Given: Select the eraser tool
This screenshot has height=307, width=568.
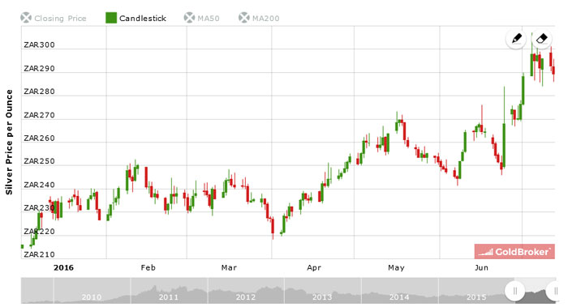Looking at the screenshot, I should (x=541, y=38).
